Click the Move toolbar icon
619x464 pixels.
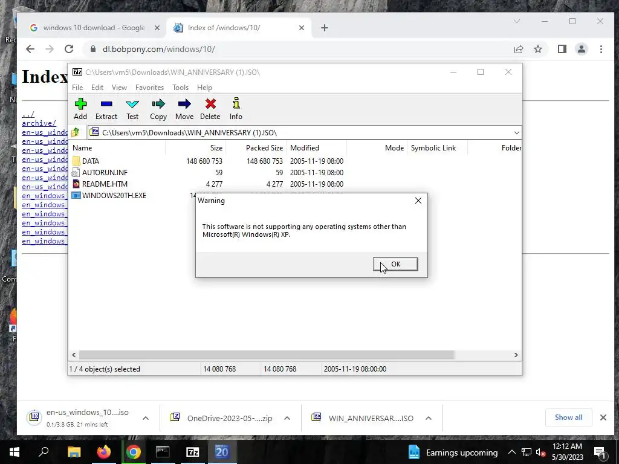click(x=184, y=109)
